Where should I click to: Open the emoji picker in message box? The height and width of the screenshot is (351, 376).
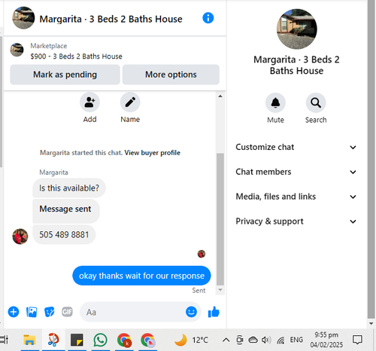[x=191, y=312]
